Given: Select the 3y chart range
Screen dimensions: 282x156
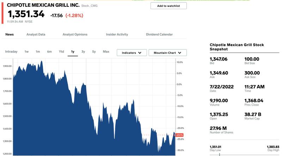Looking at the screenshot, I should point(83,51).
